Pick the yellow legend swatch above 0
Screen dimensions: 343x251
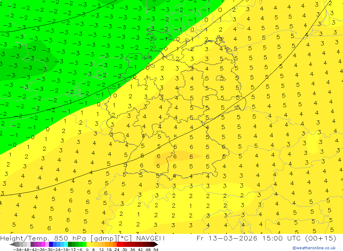click(x=88, y=244)
